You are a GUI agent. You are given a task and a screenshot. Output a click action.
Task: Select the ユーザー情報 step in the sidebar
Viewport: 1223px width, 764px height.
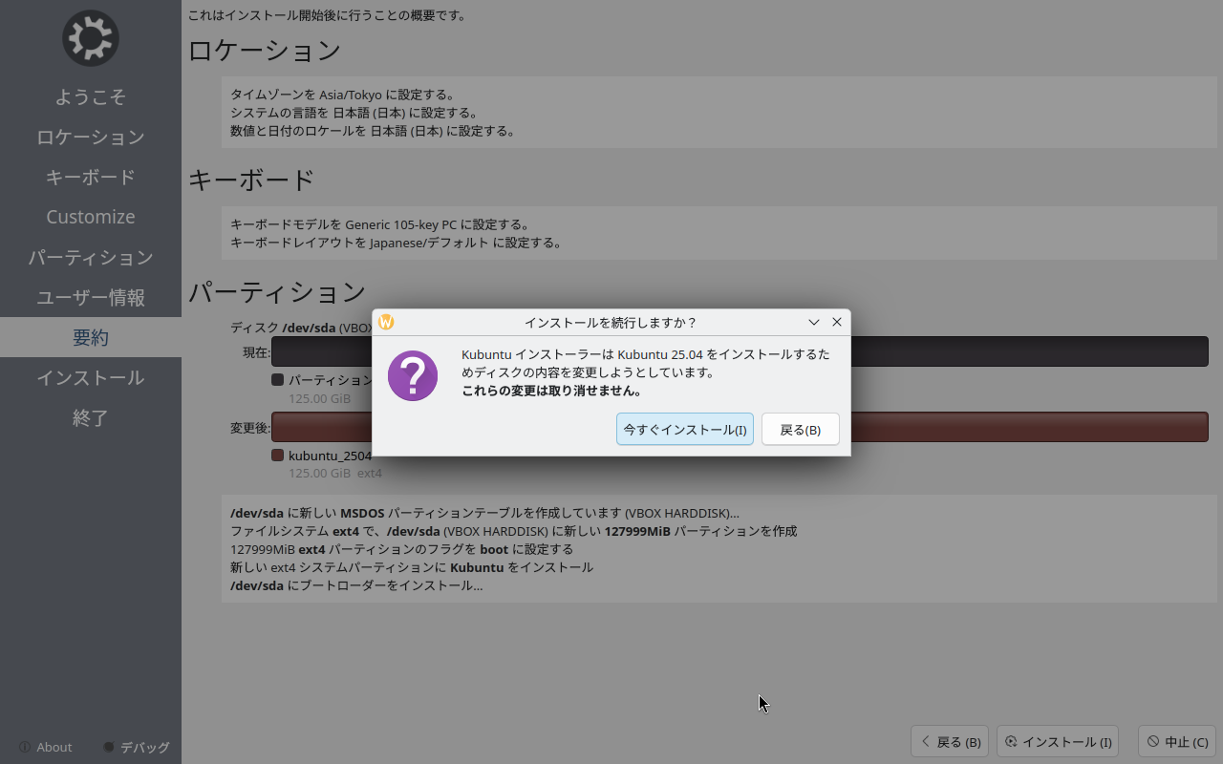tap(91, 297)
